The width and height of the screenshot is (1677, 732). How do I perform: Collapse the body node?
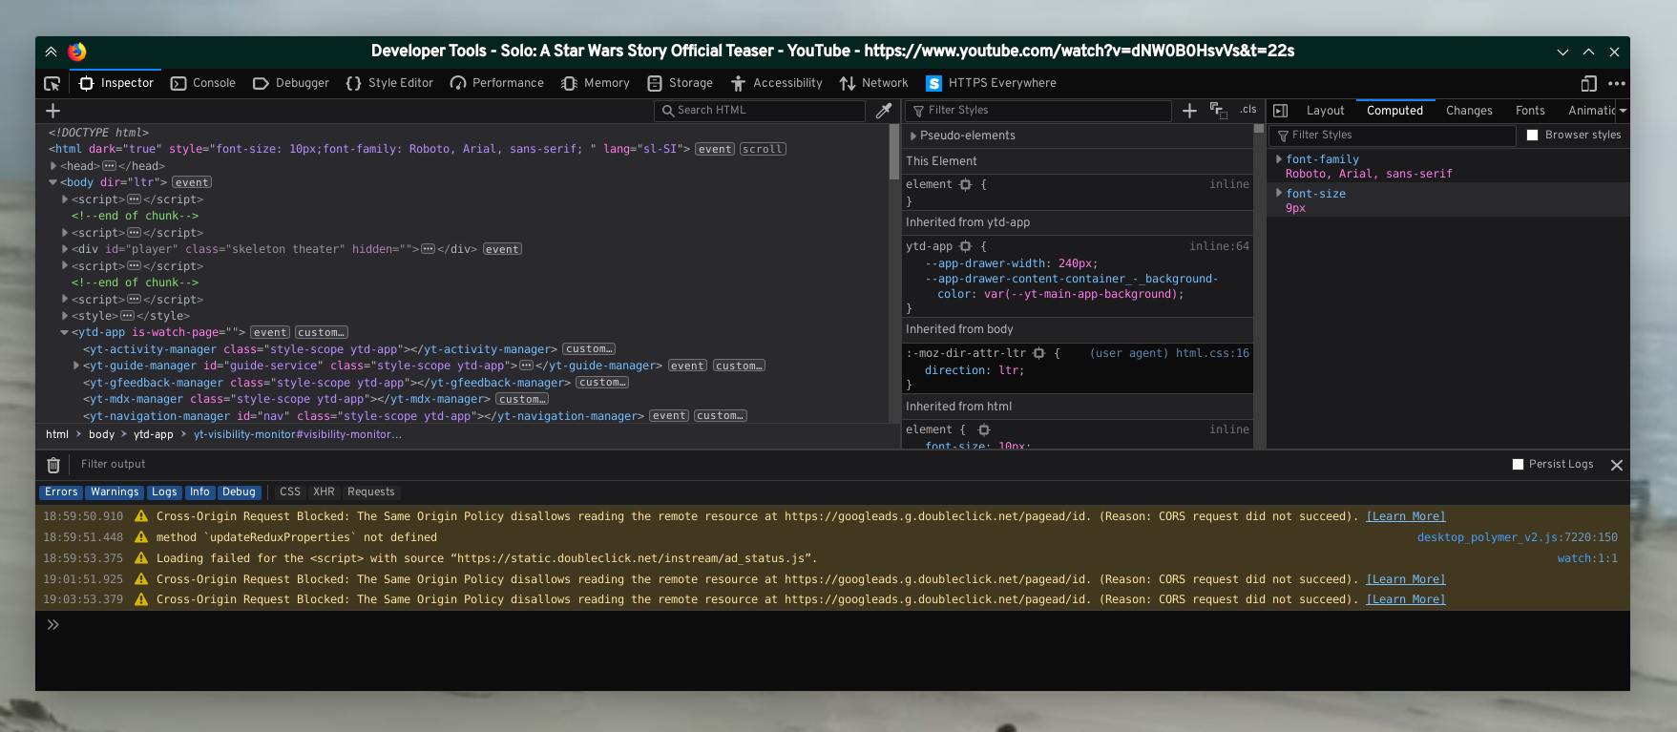(53, 182)
